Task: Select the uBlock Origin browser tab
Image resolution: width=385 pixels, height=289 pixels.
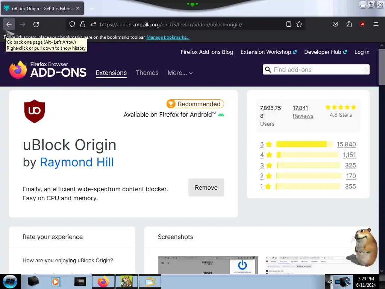Action: [42, 8]
